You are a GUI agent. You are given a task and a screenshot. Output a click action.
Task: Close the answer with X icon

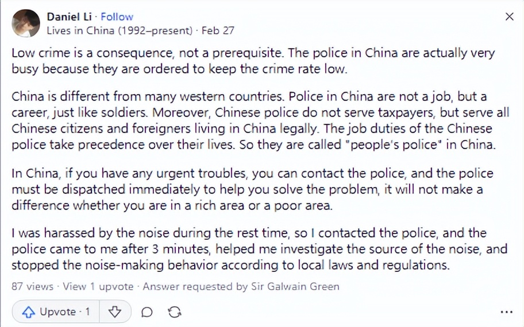click(509, 17)
